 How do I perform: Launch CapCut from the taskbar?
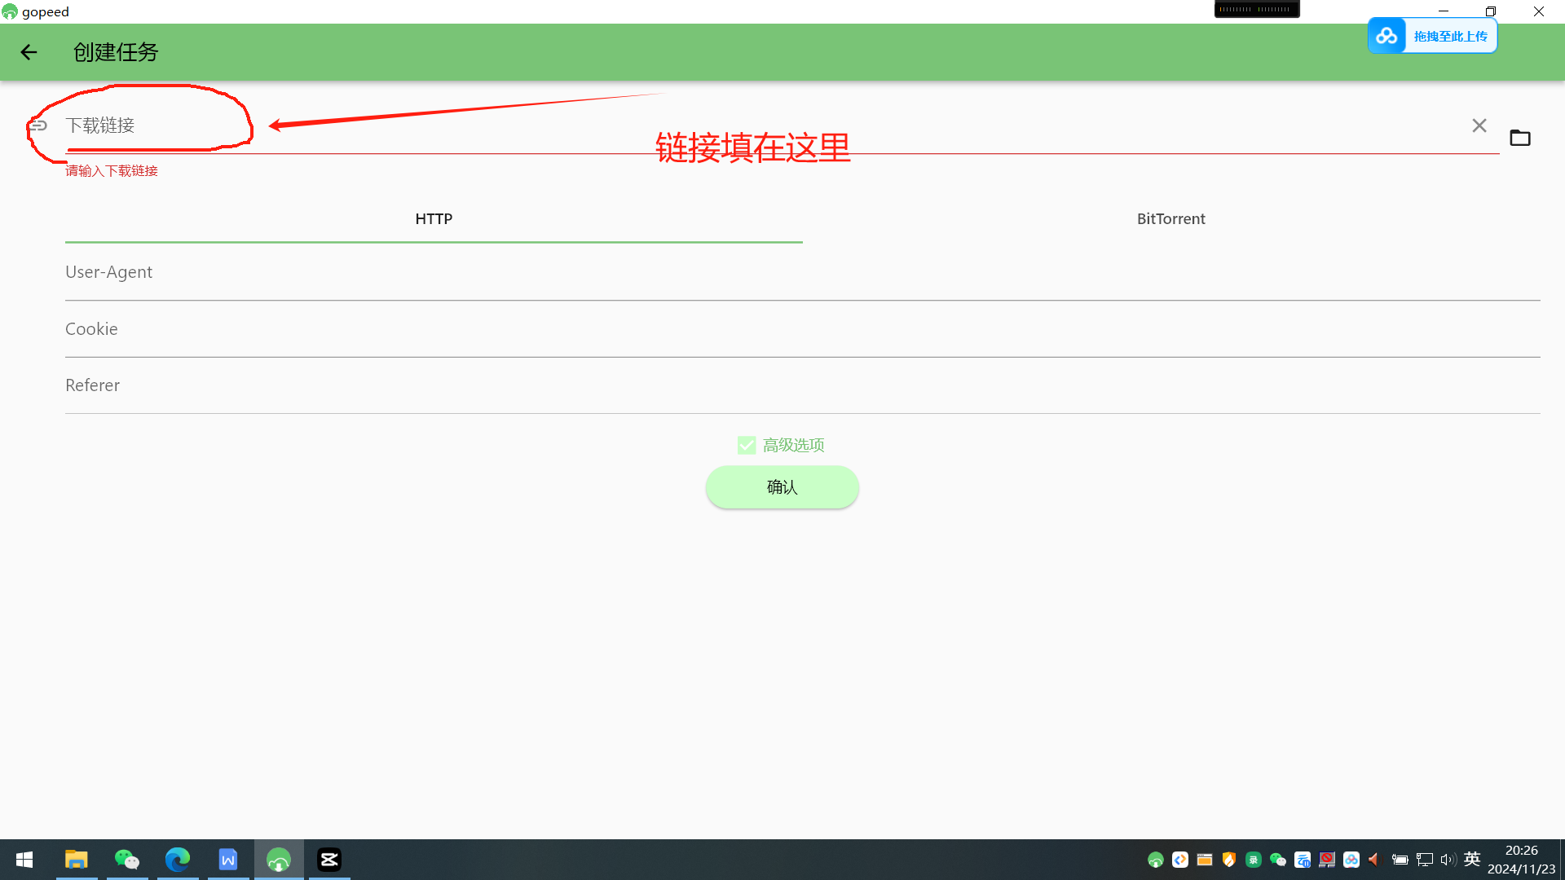(x=328, y=859)
